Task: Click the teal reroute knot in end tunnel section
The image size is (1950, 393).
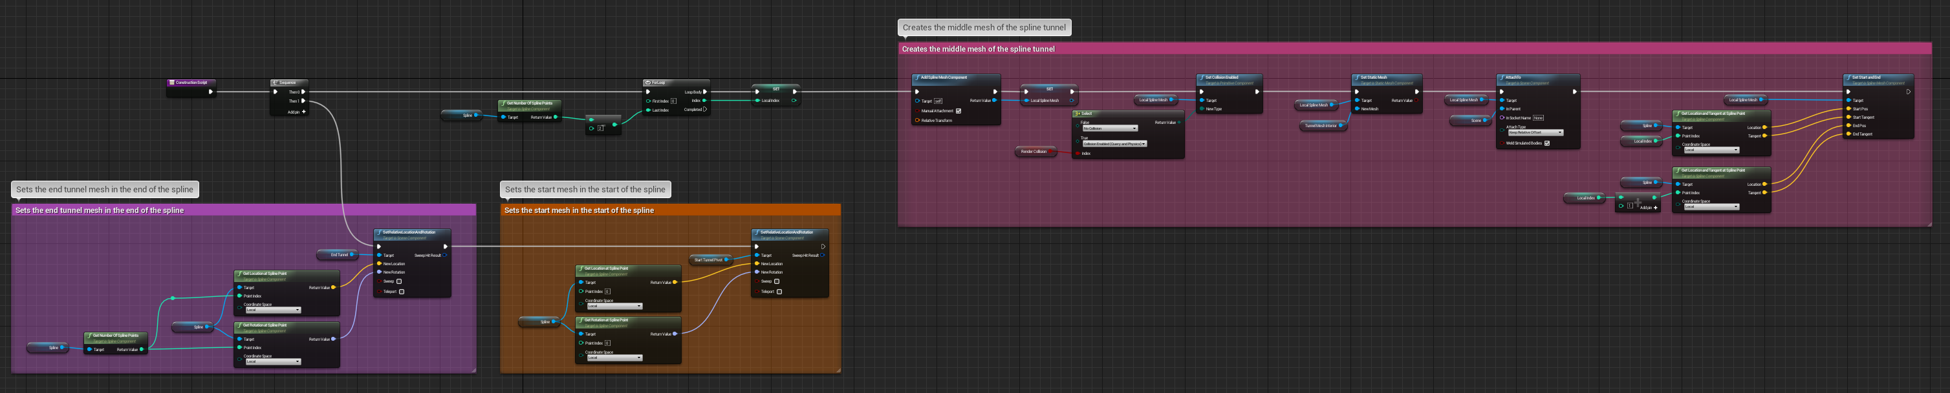Action: point(173,299)
